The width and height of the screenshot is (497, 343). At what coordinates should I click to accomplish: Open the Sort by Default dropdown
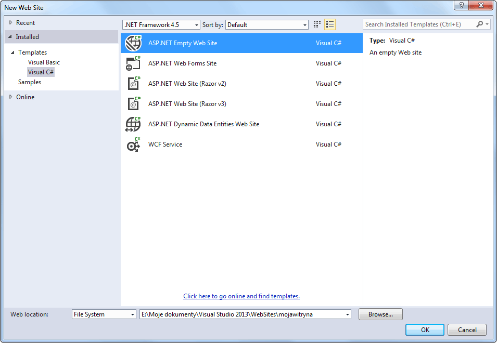(x=267, y=24)
